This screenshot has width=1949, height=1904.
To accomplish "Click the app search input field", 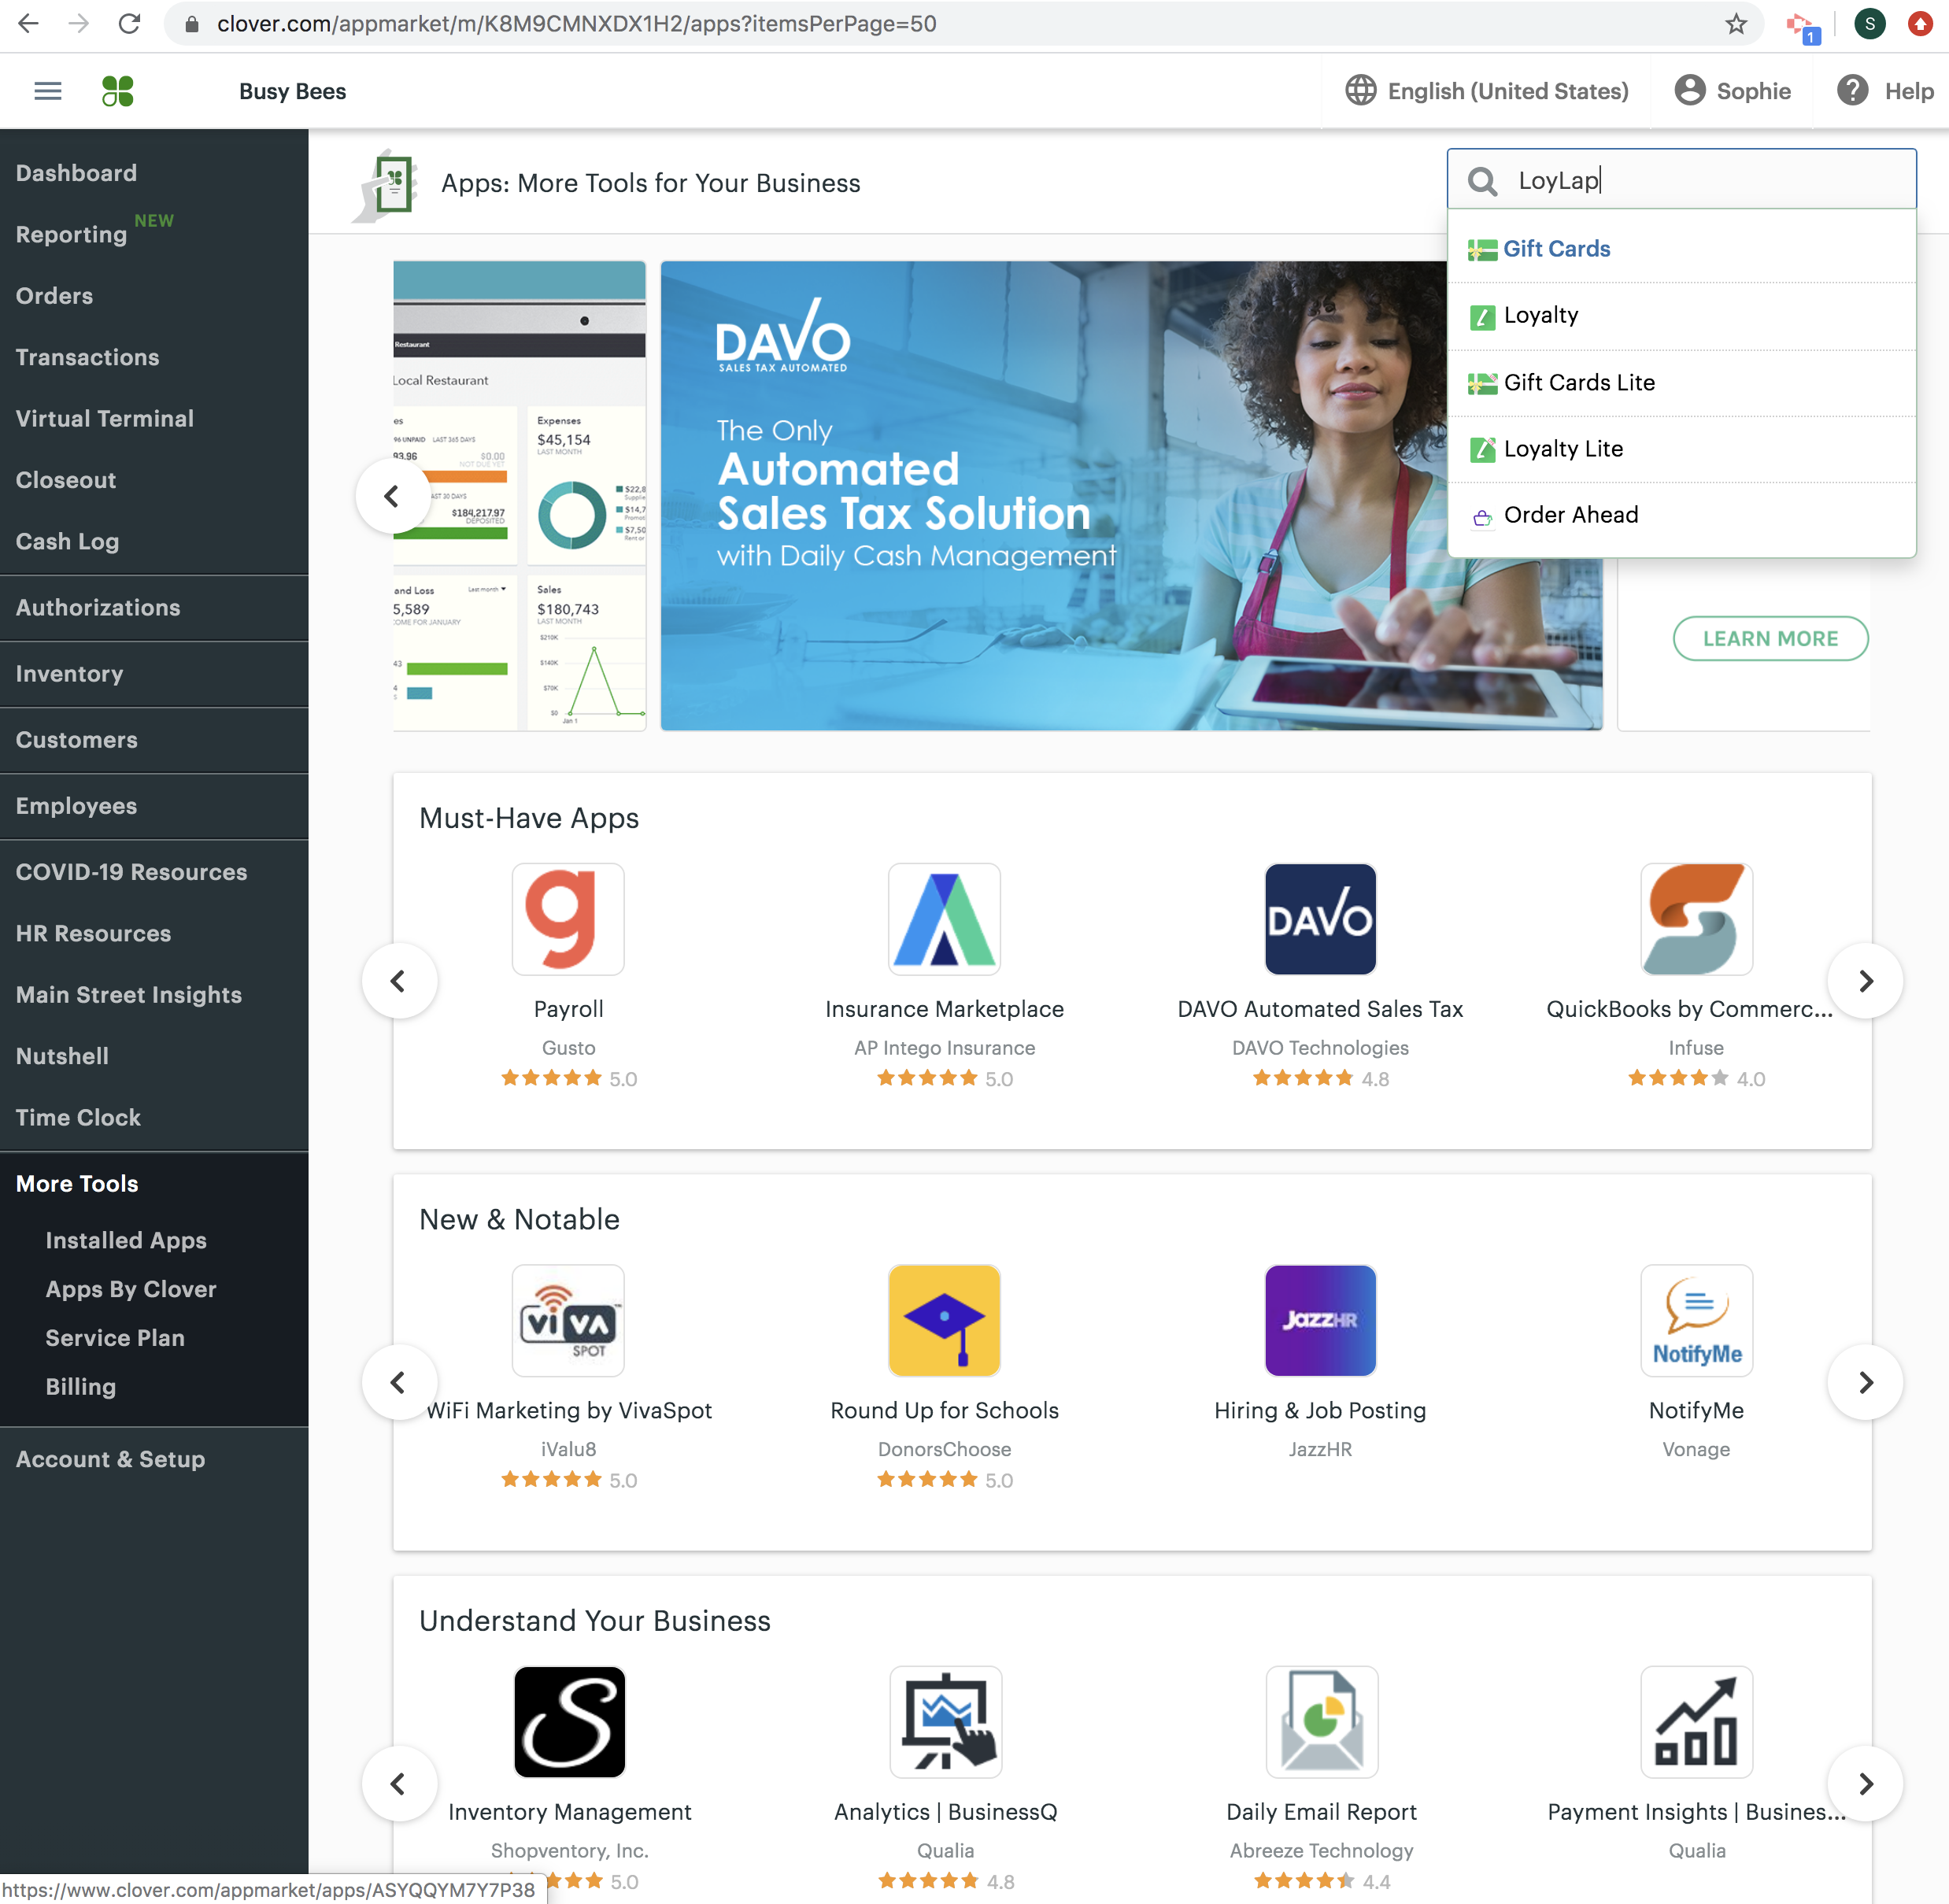I will [x=1700, y=180].
